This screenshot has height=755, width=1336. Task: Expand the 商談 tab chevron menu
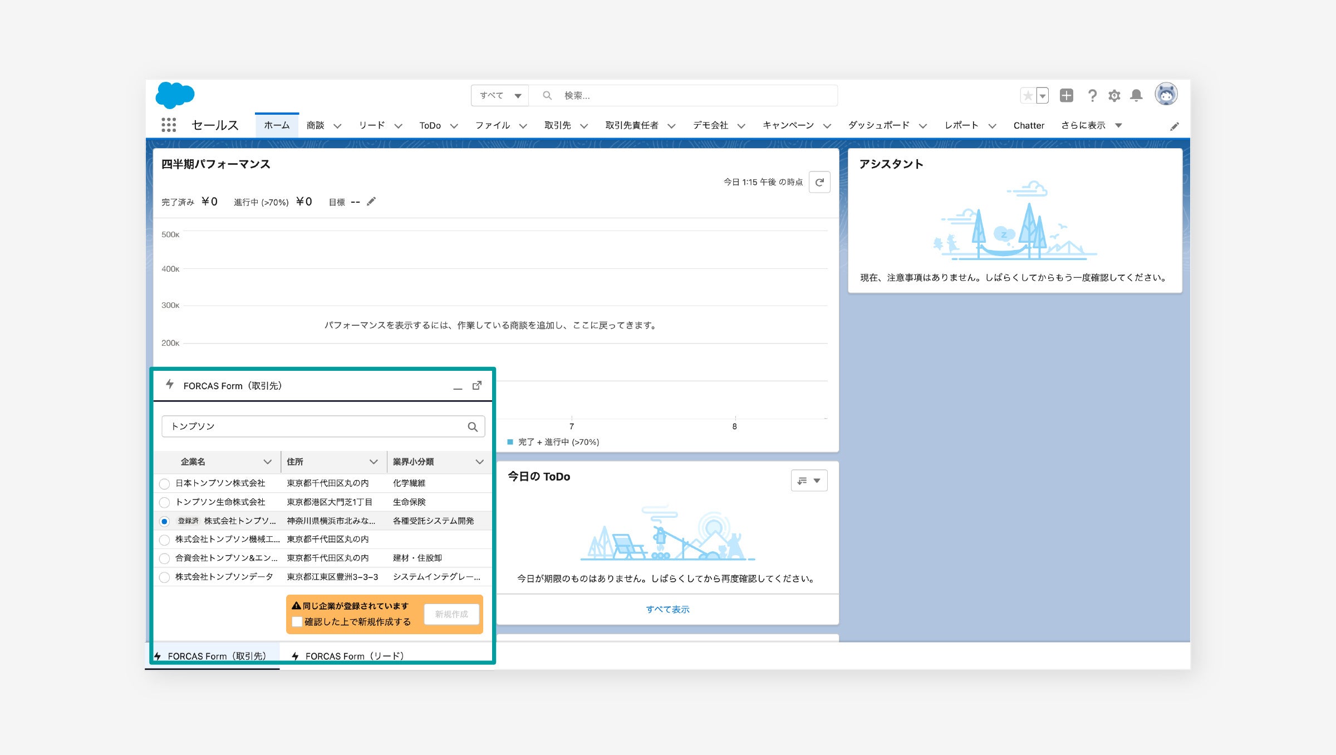pos(337,126)
